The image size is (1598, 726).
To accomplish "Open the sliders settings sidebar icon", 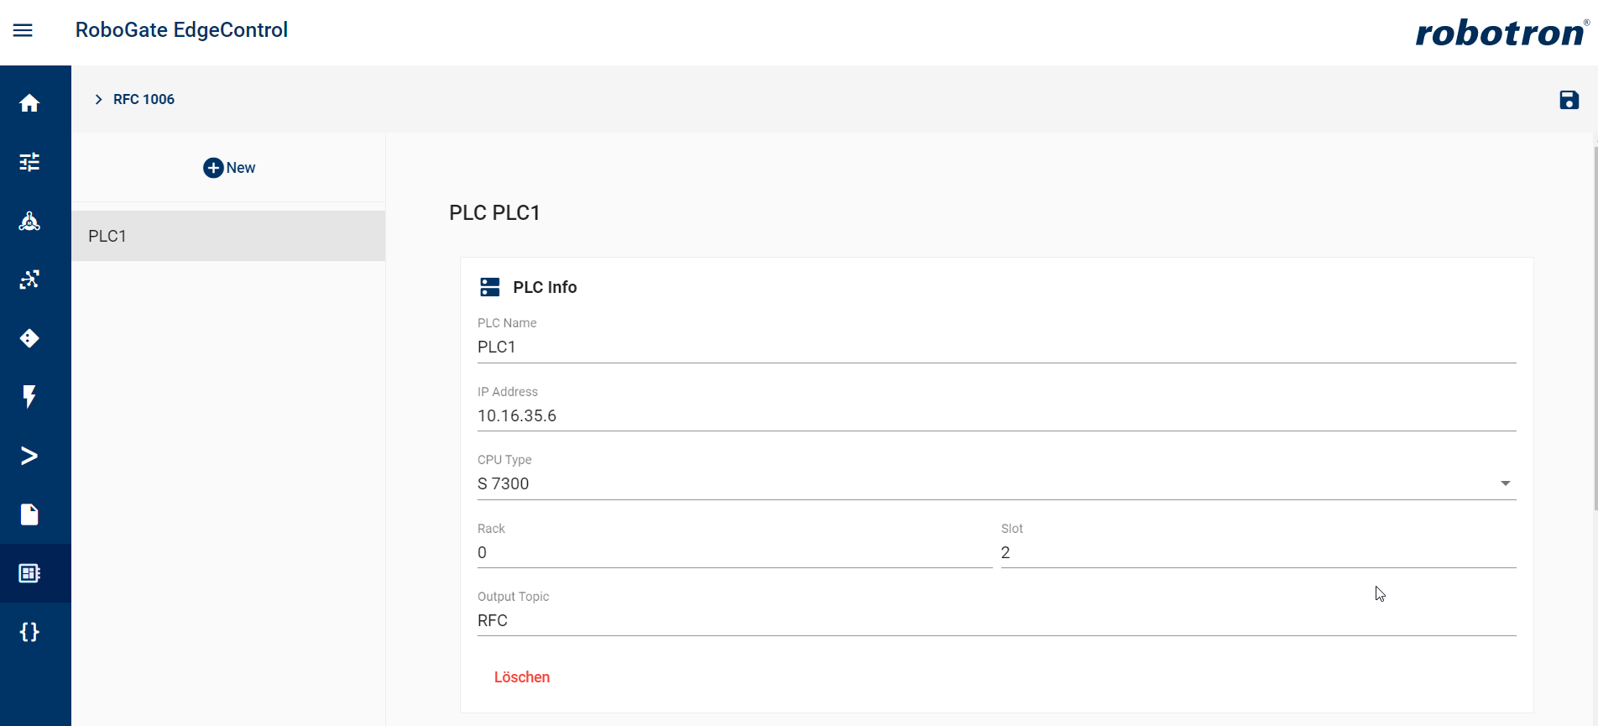I will pos(29,162).
